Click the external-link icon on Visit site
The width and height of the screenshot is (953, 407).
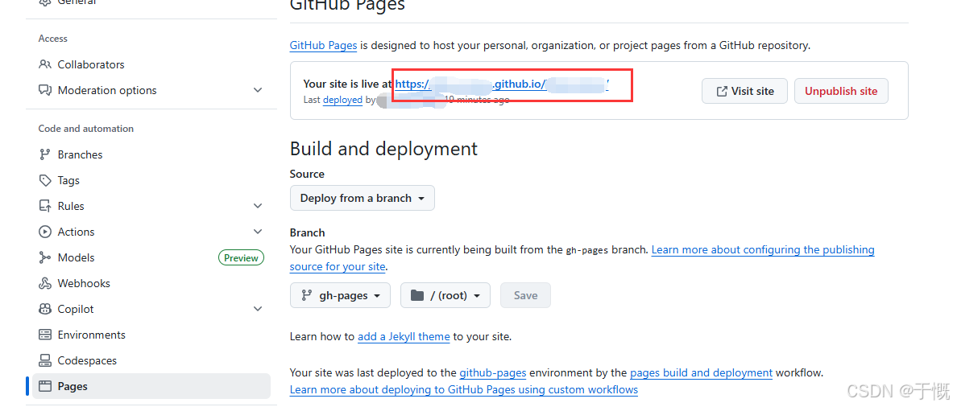pos(722,92)
